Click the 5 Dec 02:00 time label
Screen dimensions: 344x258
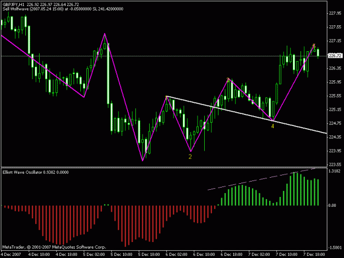pyautogui.click(x=94, y=255)
